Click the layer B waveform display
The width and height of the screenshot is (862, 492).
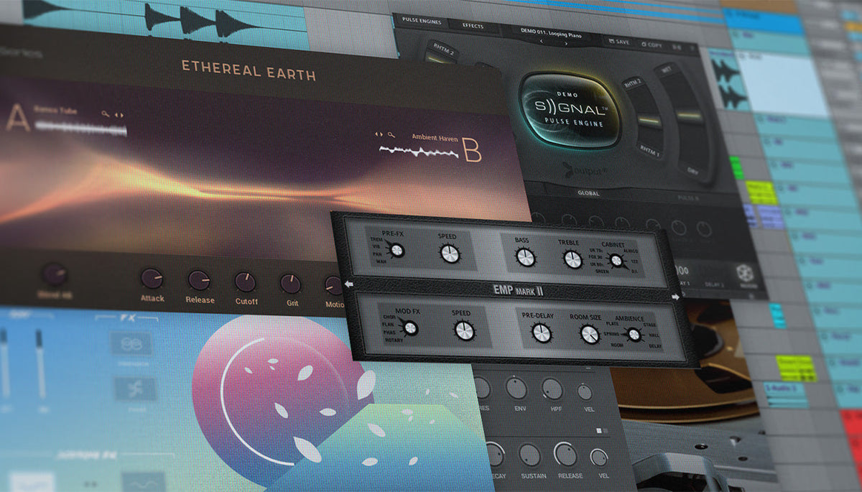pyautogui.click(x=419, y=151)
